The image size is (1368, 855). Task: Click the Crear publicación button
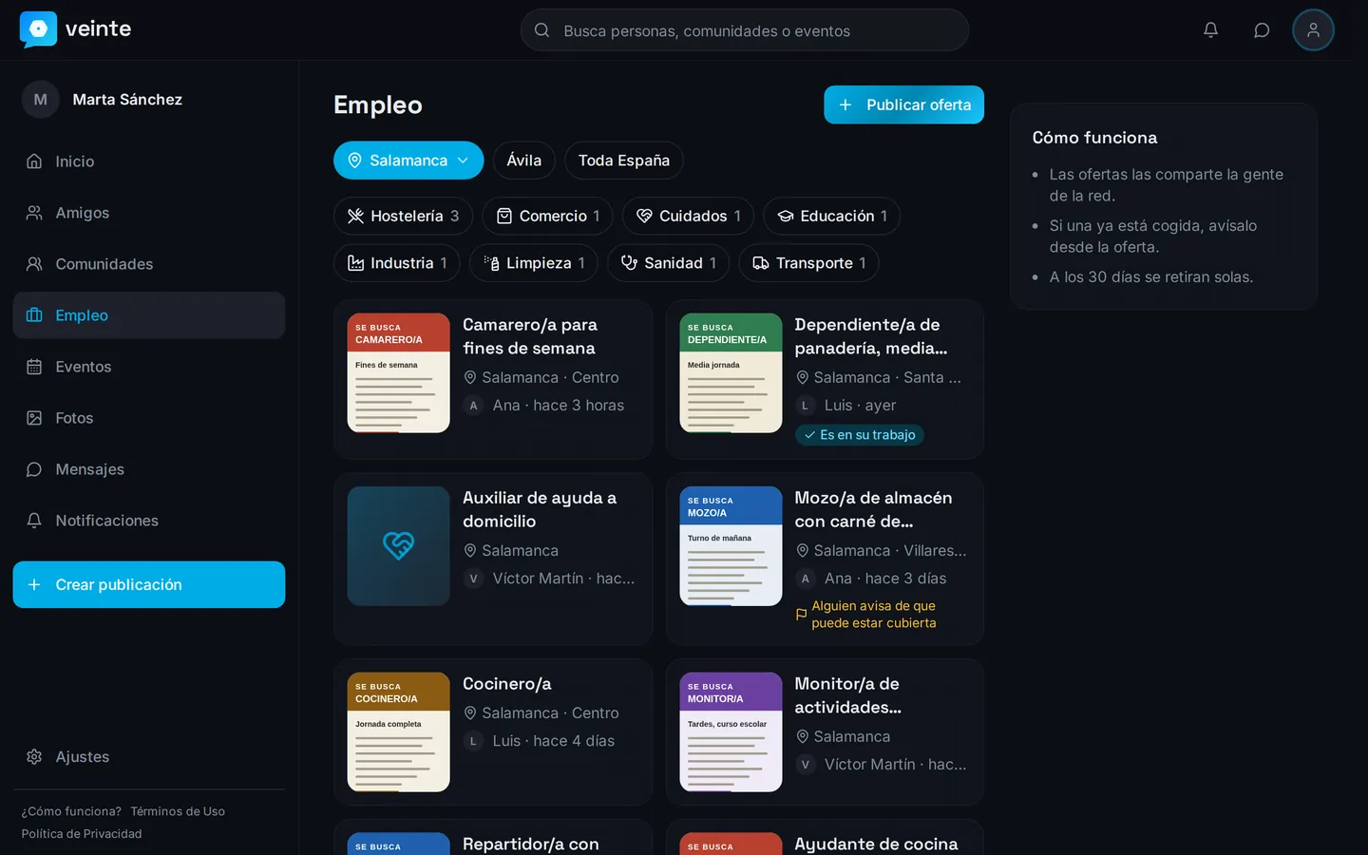click(x=149, y=585)
